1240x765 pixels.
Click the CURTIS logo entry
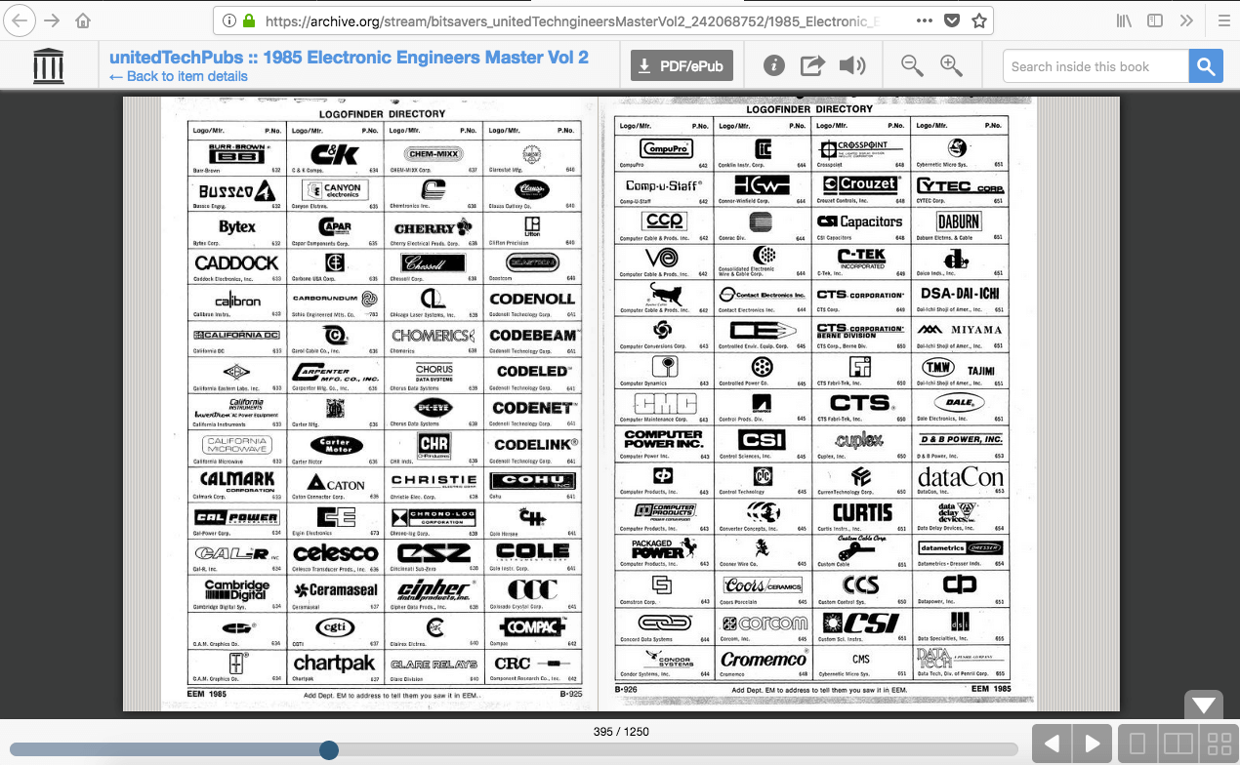coord(861,516)
